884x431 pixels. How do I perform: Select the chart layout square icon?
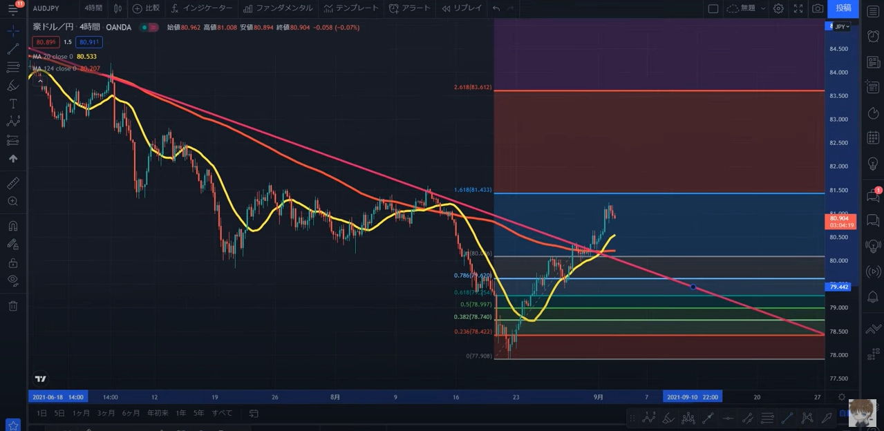point(713,8)
